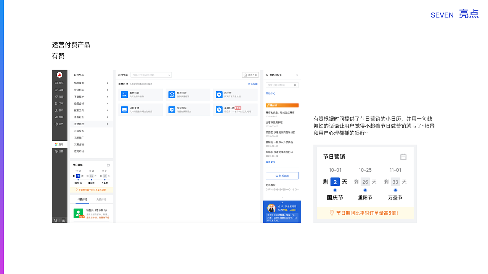Click the highlighted 2 days countdown in enlarged card
Screen dimensions: 488x274
click(x=335, y=182)
